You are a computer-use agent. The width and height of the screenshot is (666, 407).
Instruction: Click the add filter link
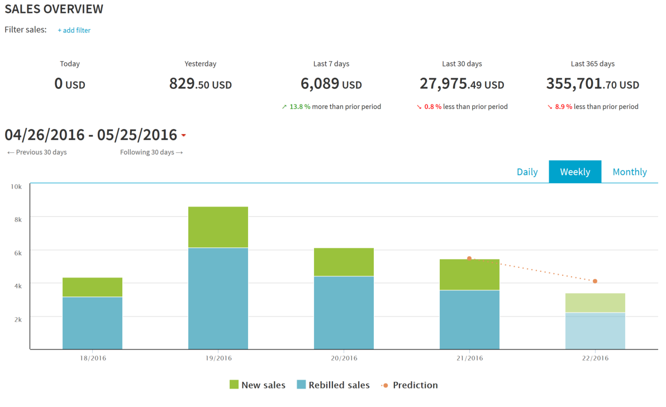[x=74, y=30]
